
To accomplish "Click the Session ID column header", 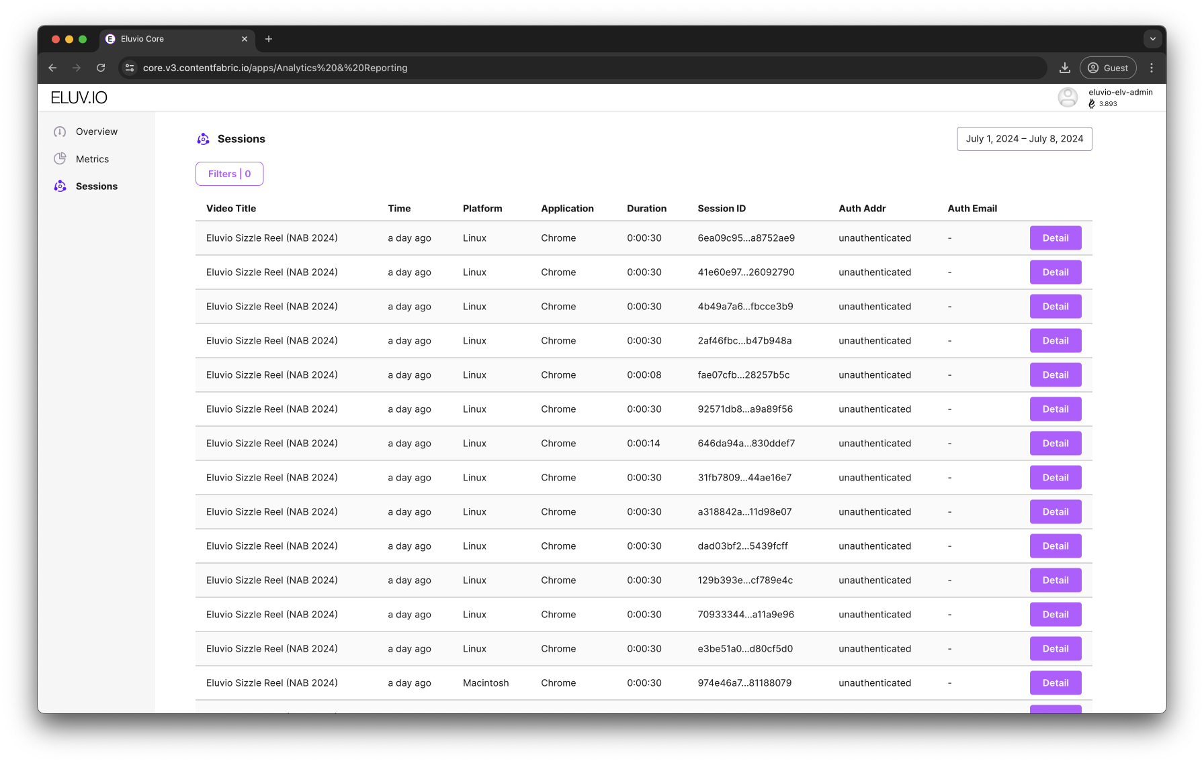I will click(722, 209).
